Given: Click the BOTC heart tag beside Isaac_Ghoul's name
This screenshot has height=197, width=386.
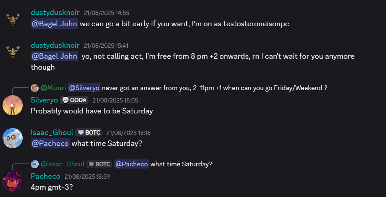Looking at the screenshot, I should (x=89, y=133).
